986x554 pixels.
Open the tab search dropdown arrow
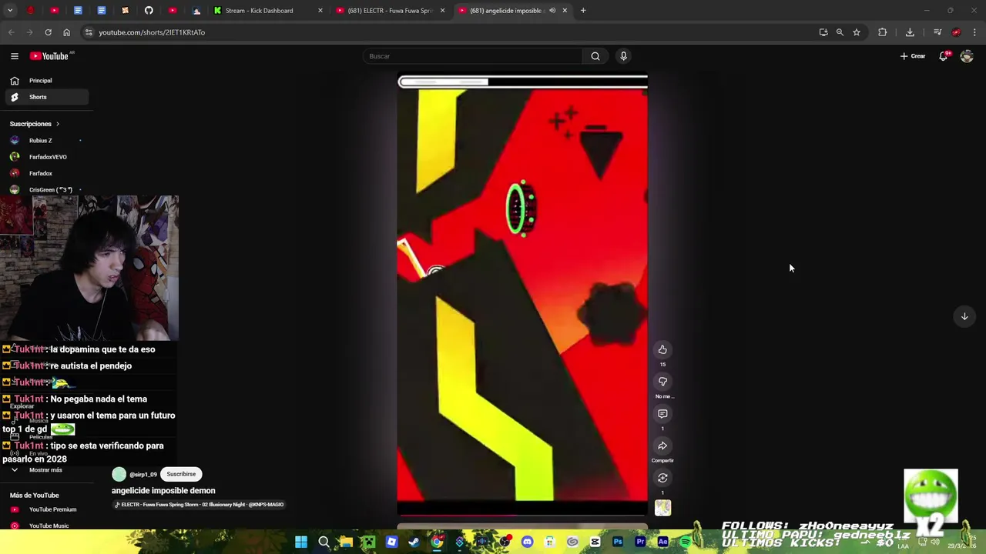[11, 11]
